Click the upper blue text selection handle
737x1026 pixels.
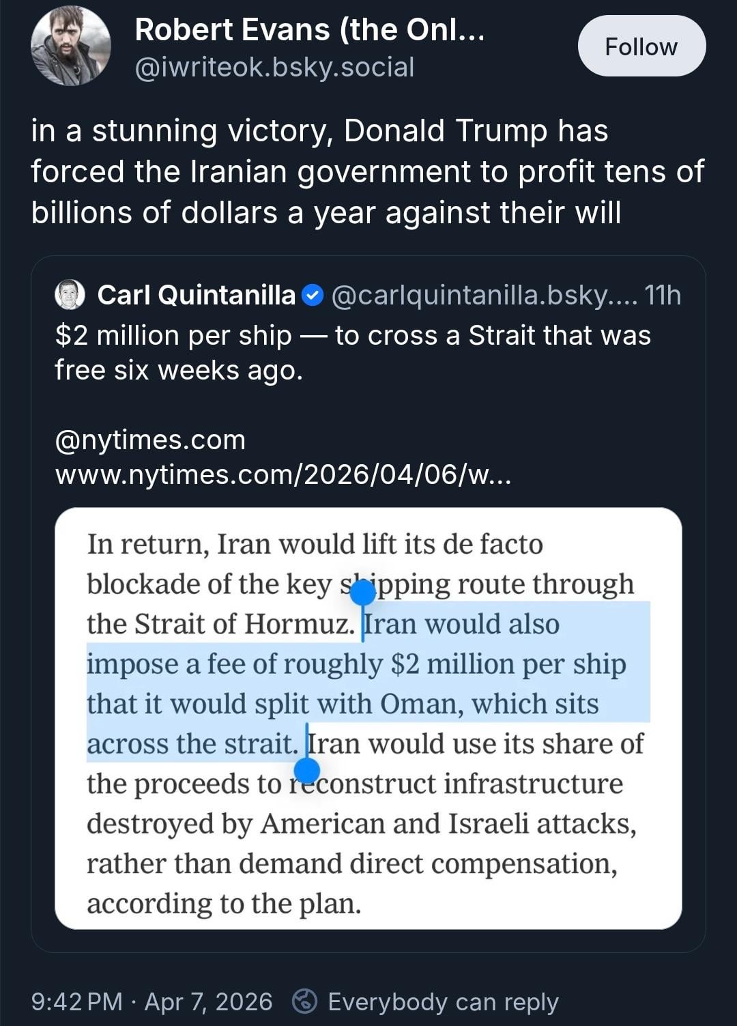363,593
